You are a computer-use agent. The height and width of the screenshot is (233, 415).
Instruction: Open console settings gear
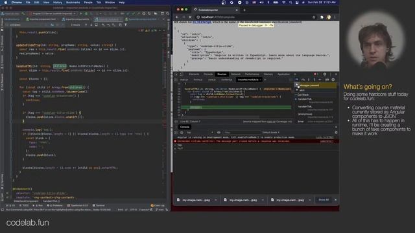tap(336, 132)
